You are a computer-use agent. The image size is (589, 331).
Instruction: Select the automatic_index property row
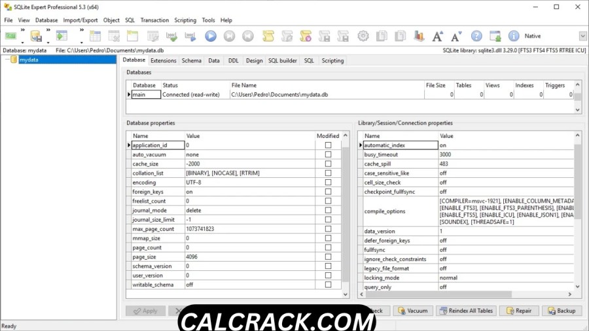(x=466, y=145)
